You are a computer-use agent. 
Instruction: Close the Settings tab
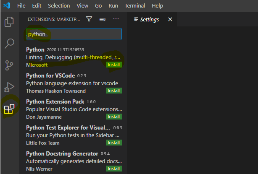(x=170, y=19)
